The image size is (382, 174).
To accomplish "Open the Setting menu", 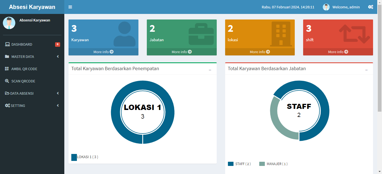I will [32, 106].
